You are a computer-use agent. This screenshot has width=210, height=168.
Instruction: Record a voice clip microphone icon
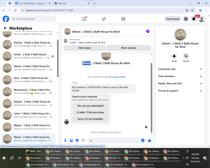pos(65,140)
